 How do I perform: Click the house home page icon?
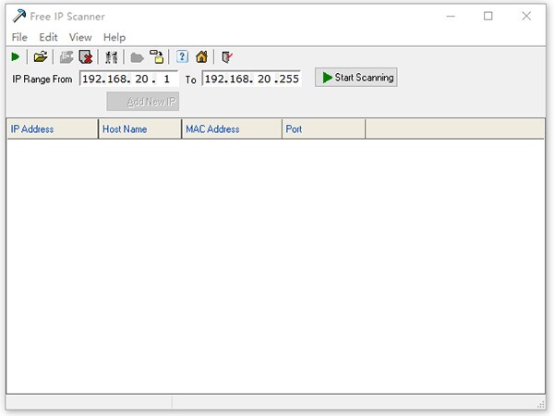(201, 57)
